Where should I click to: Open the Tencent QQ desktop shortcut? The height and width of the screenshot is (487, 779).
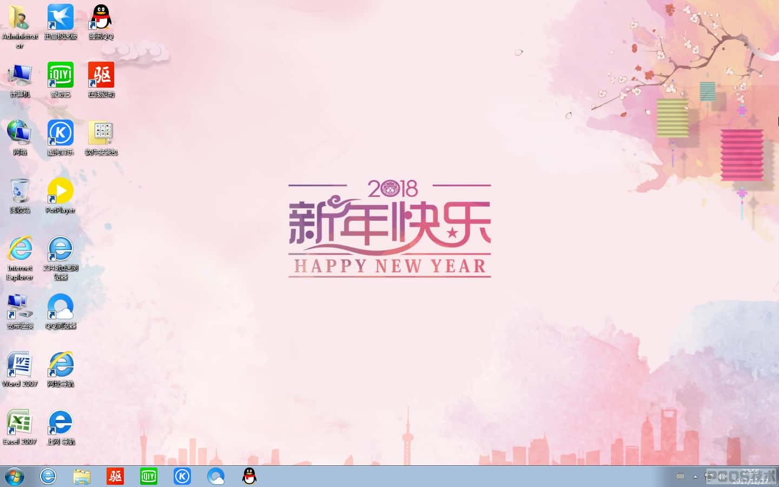tap(101, 22)
